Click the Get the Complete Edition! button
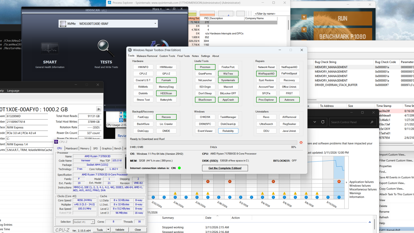The image size is (414, 233). coord(225,168)
